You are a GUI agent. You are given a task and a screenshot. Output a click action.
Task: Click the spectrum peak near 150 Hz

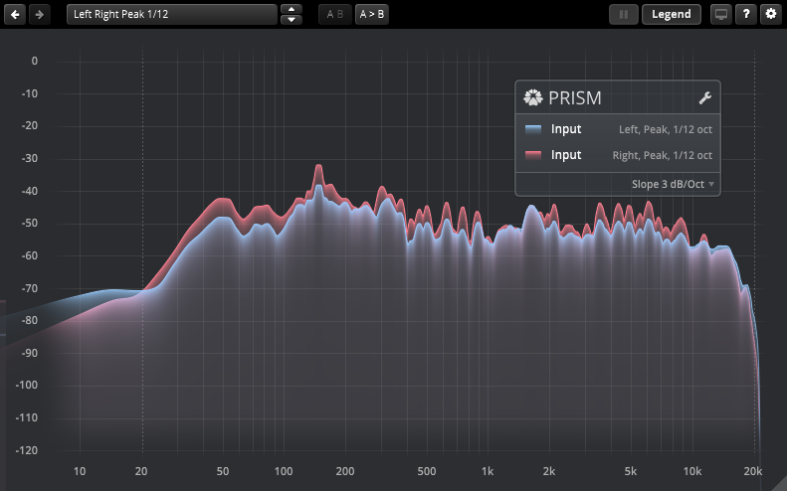pos(318,167)
